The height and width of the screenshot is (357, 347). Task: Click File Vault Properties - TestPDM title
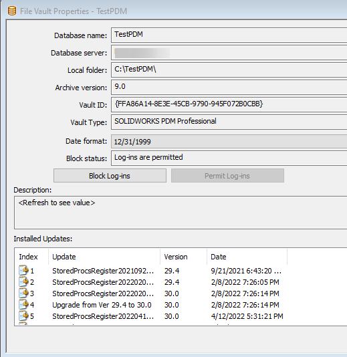74,11
